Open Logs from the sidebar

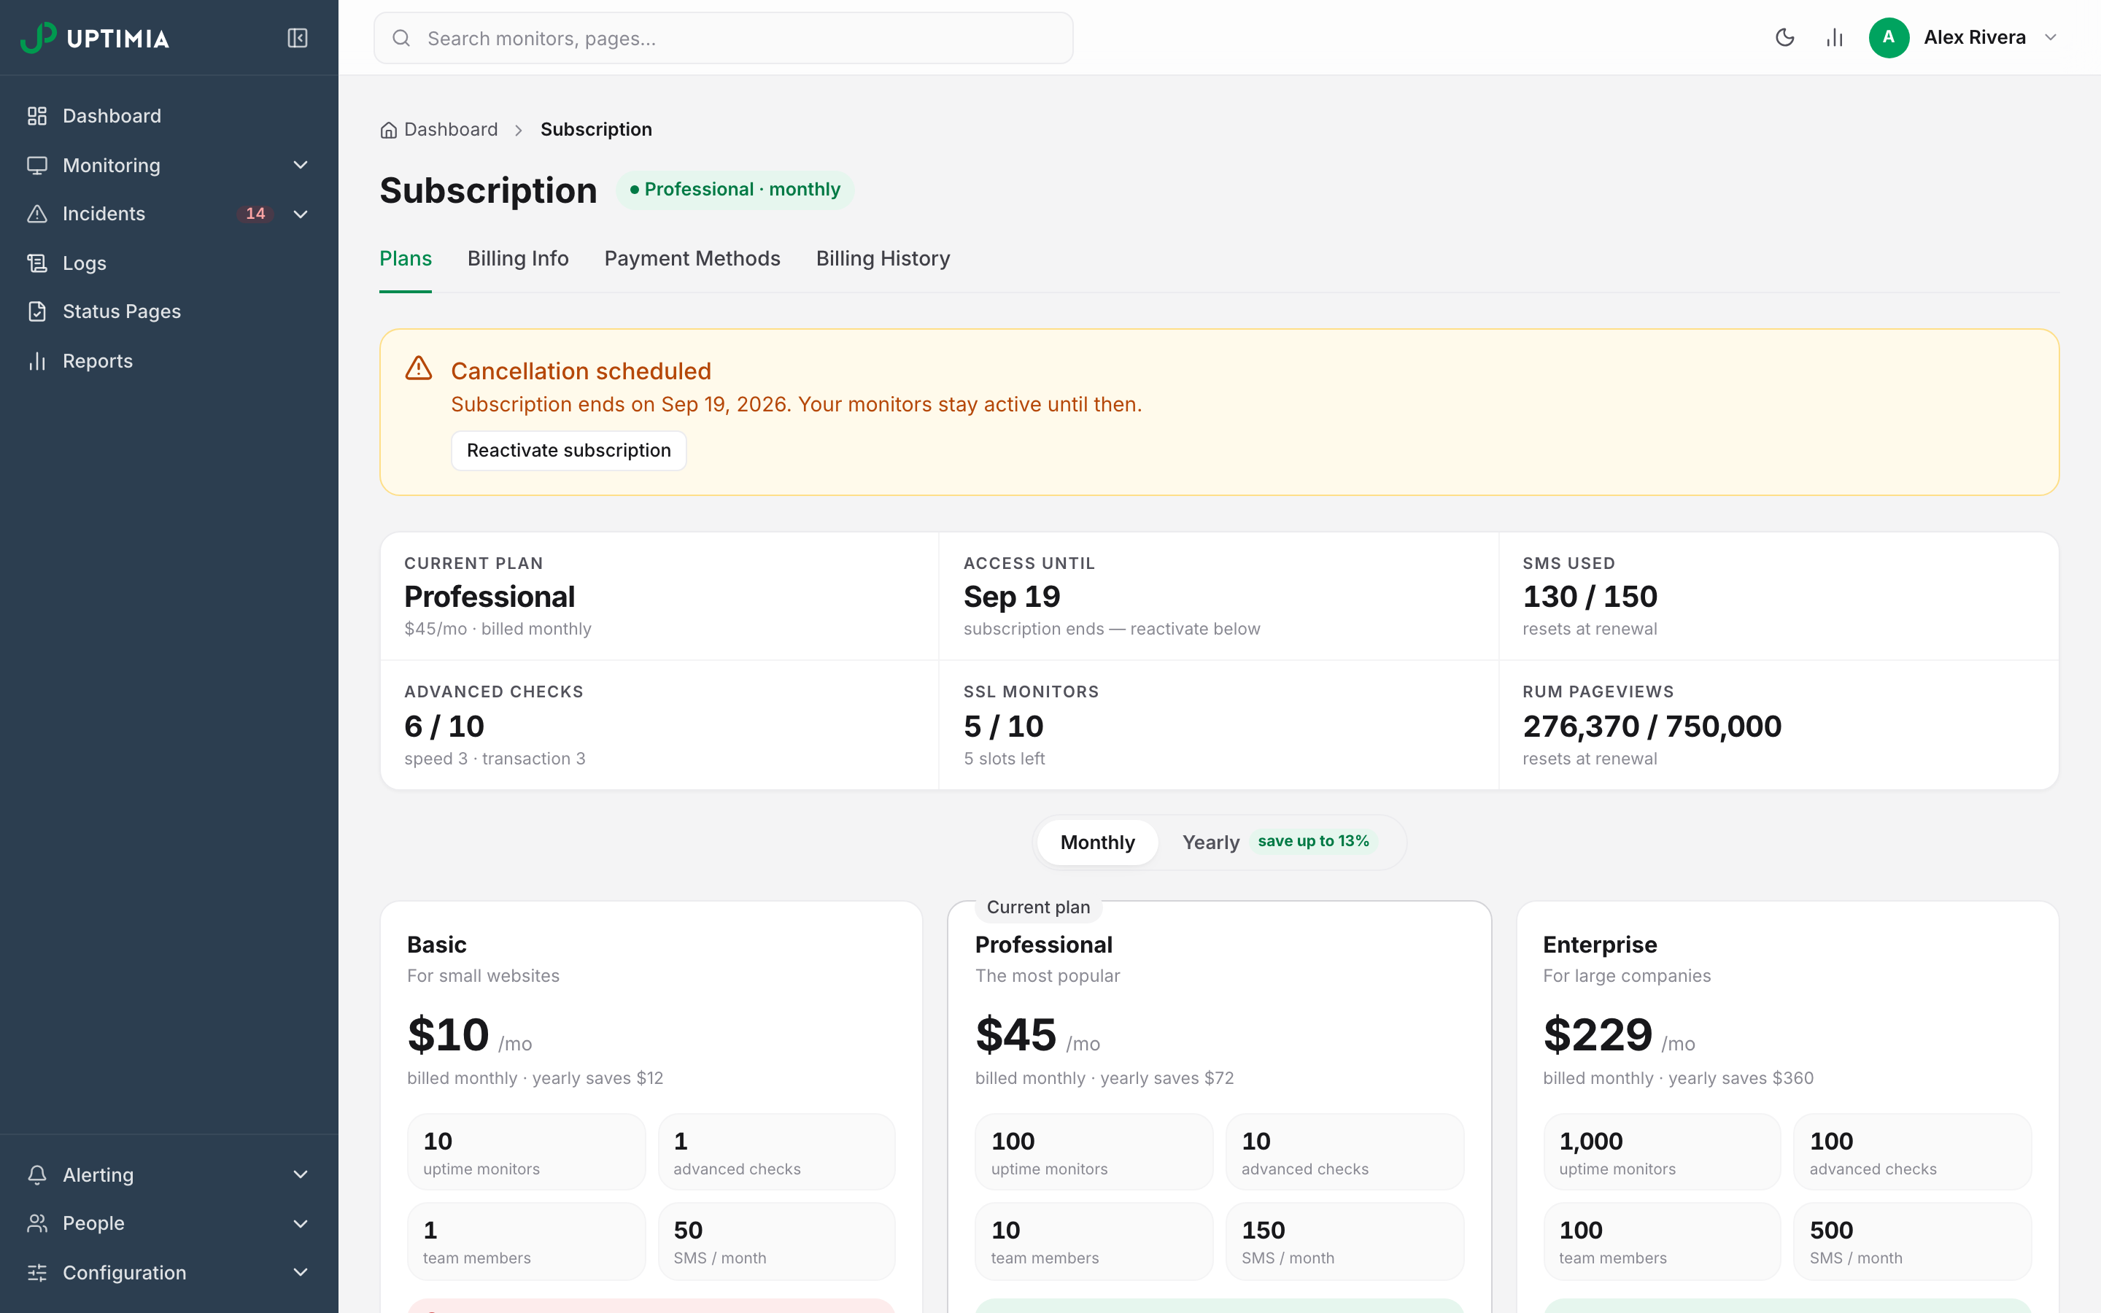(x=169, y=263)
